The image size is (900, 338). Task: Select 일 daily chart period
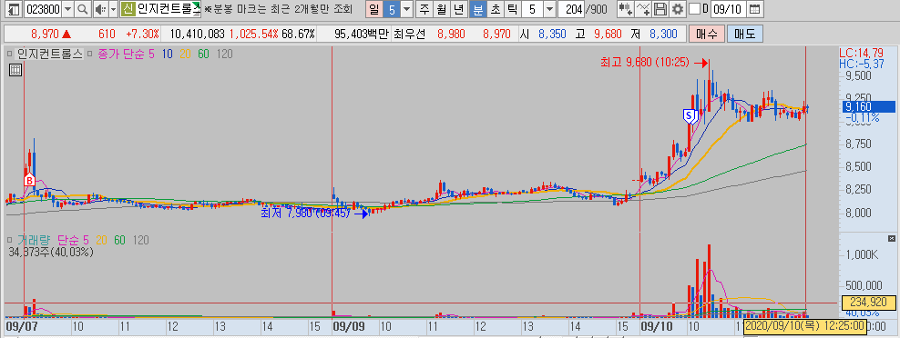point(374,9)
